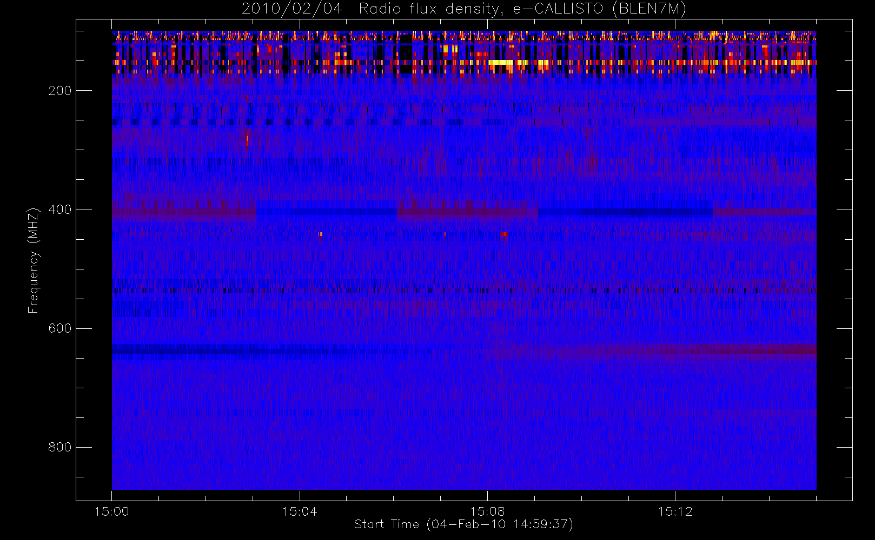Click the 15:00 time tick label
The width and height of the screenshot is (875, 540).
111,511
